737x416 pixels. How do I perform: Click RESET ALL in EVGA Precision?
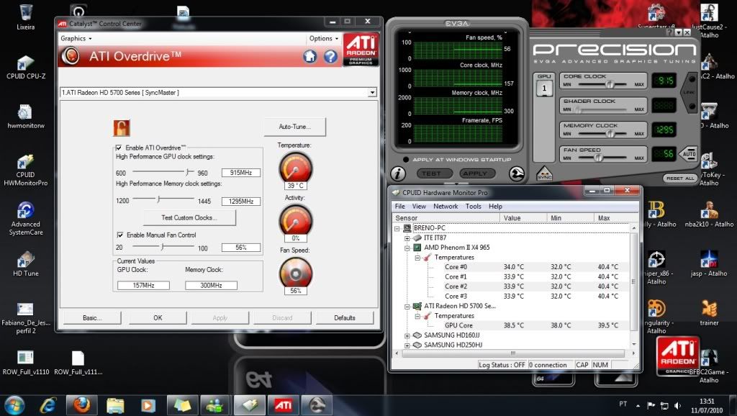(x=680, y=178)
